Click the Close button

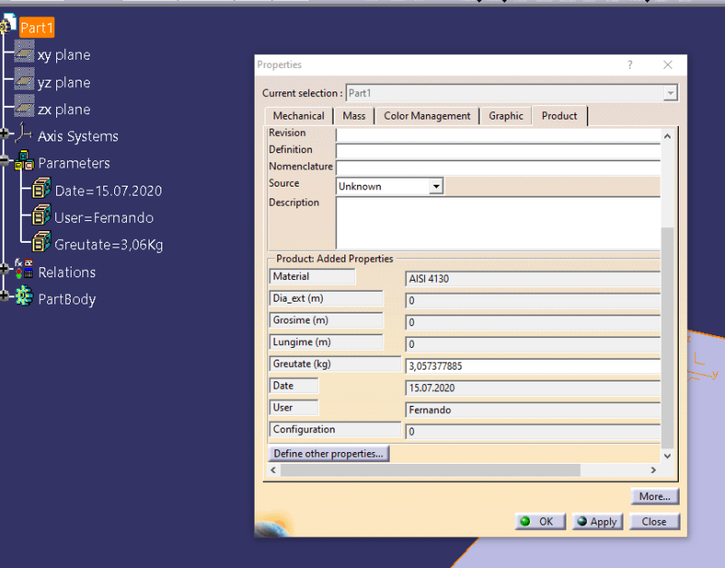pos(654,521)
